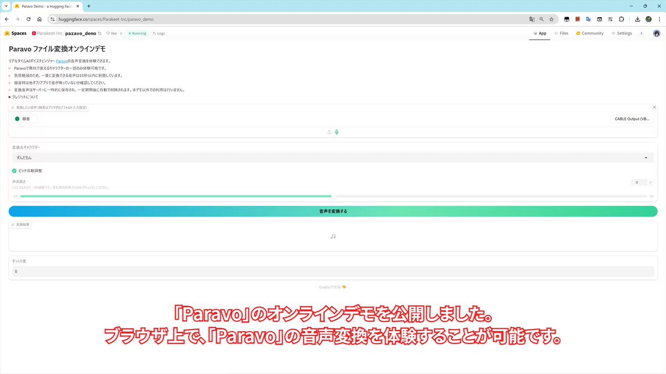Click the zoom magnifier icon in the address bar
The image size is (666, 374).
click(x=542, y=19)
